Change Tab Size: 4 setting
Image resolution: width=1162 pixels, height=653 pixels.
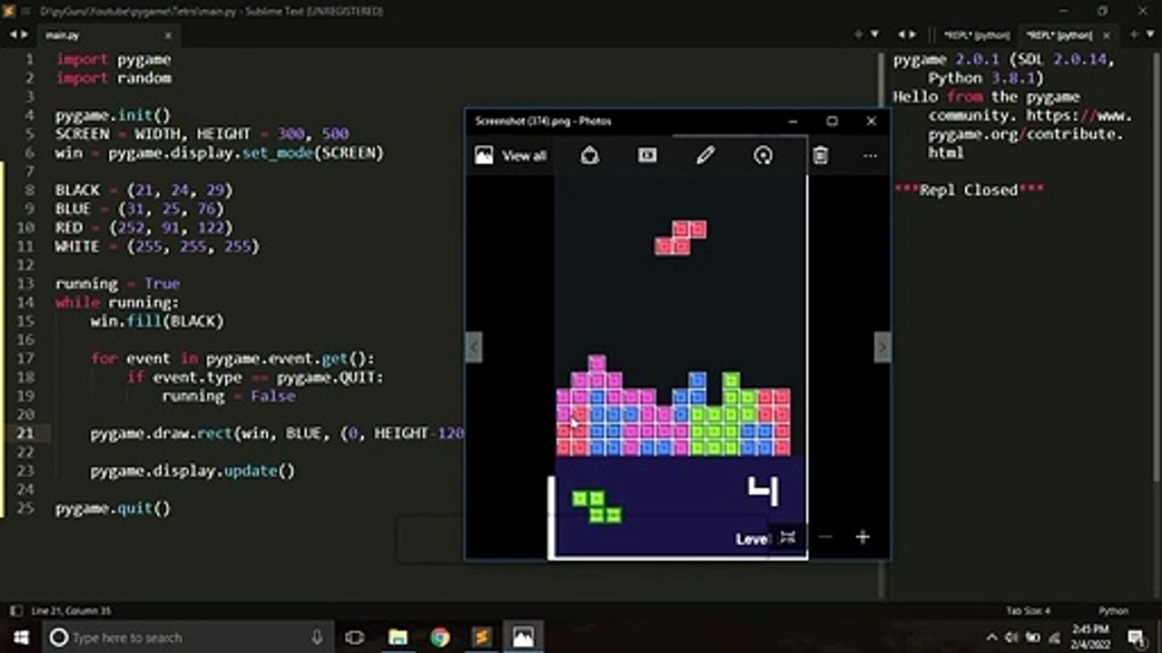1028,610
